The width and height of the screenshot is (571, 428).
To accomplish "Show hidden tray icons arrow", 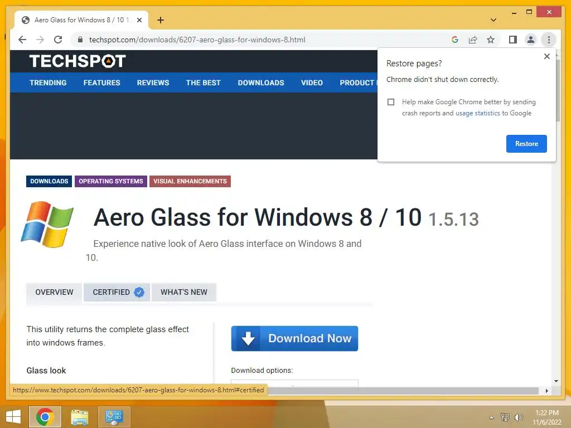I will (x=491, y=417).
